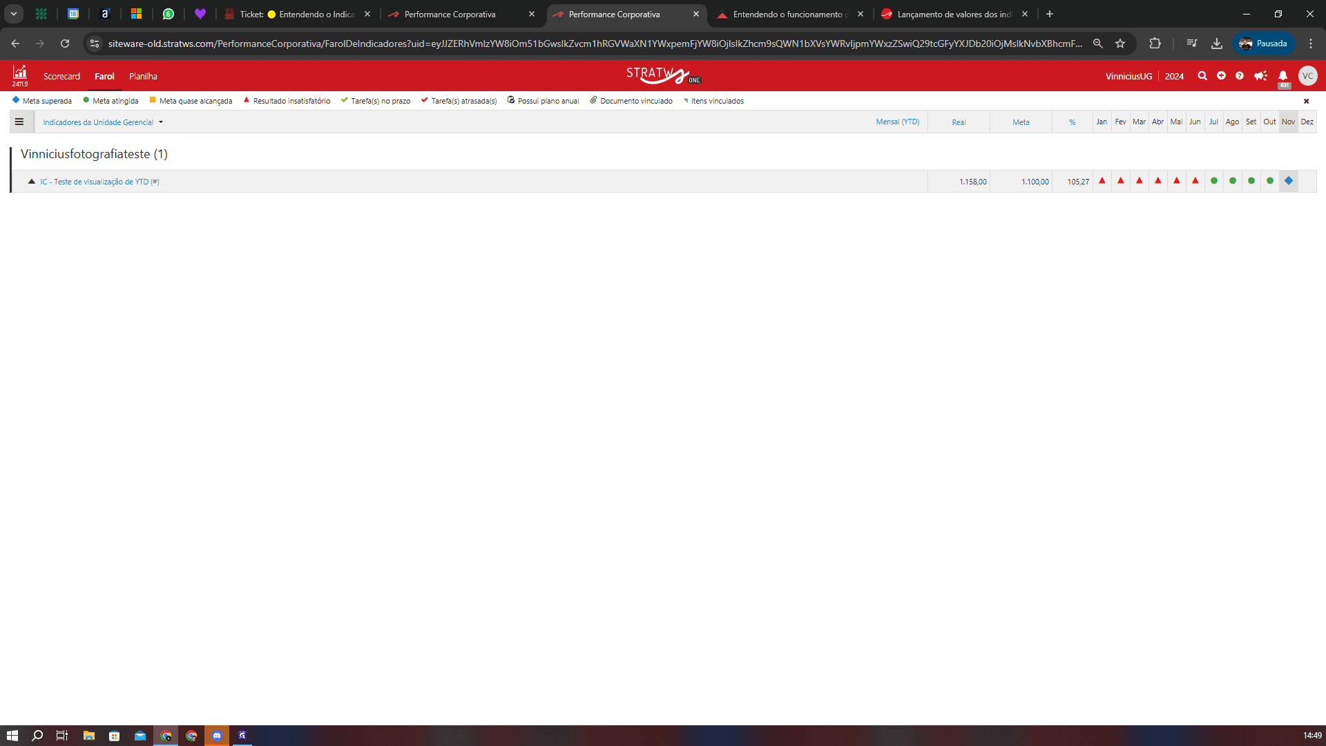Close the legend bar with X
This screenshot has width=1326, height=746.
pos(1306,102)
